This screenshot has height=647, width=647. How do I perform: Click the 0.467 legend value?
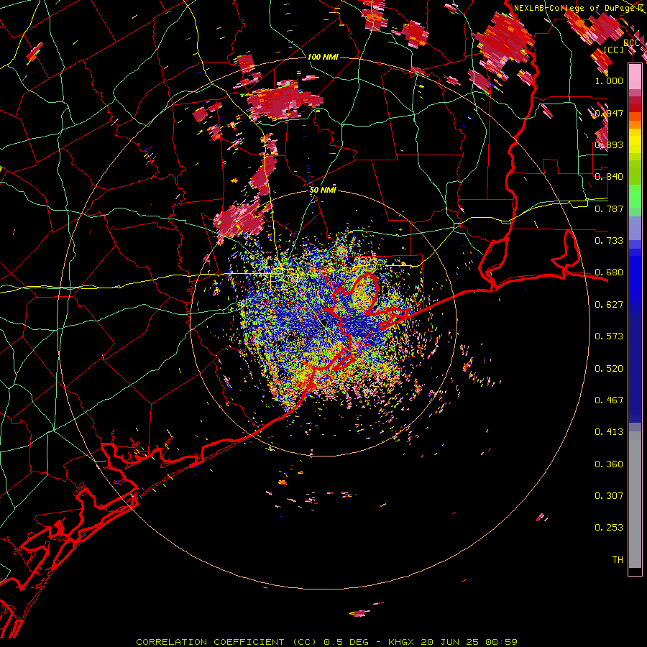(x=609, y=400)
